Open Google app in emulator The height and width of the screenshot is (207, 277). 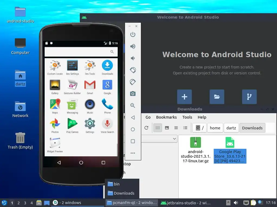click(x=107, y=87)
